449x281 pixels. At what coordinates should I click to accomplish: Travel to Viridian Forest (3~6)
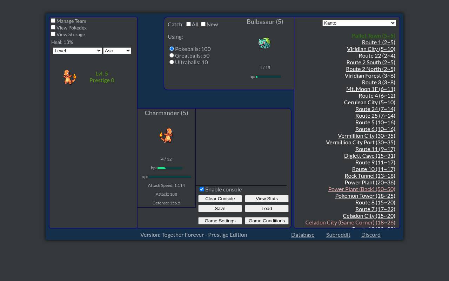pos(370,76)
